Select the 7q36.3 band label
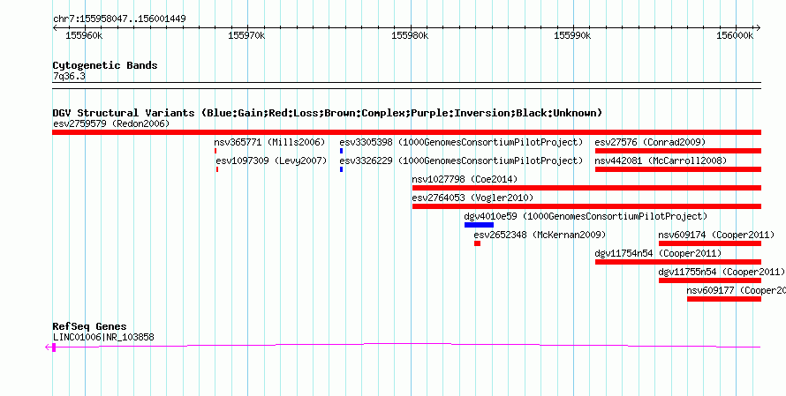The height and width of the screenshot is (396, 786). click(69, 76)
